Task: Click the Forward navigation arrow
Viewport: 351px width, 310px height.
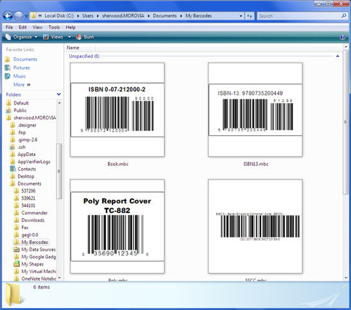Action: coord(19,16)
